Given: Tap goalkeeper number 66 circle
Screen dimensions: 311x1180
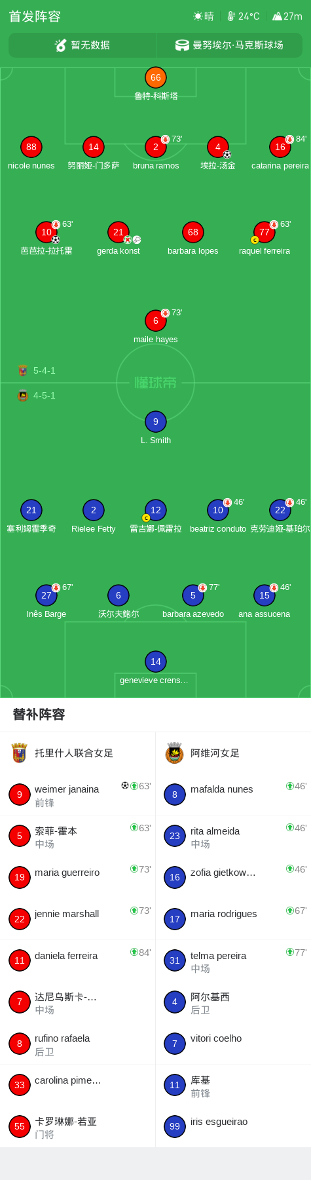Looking at the screenshot, I should click(x=155, y=77).
